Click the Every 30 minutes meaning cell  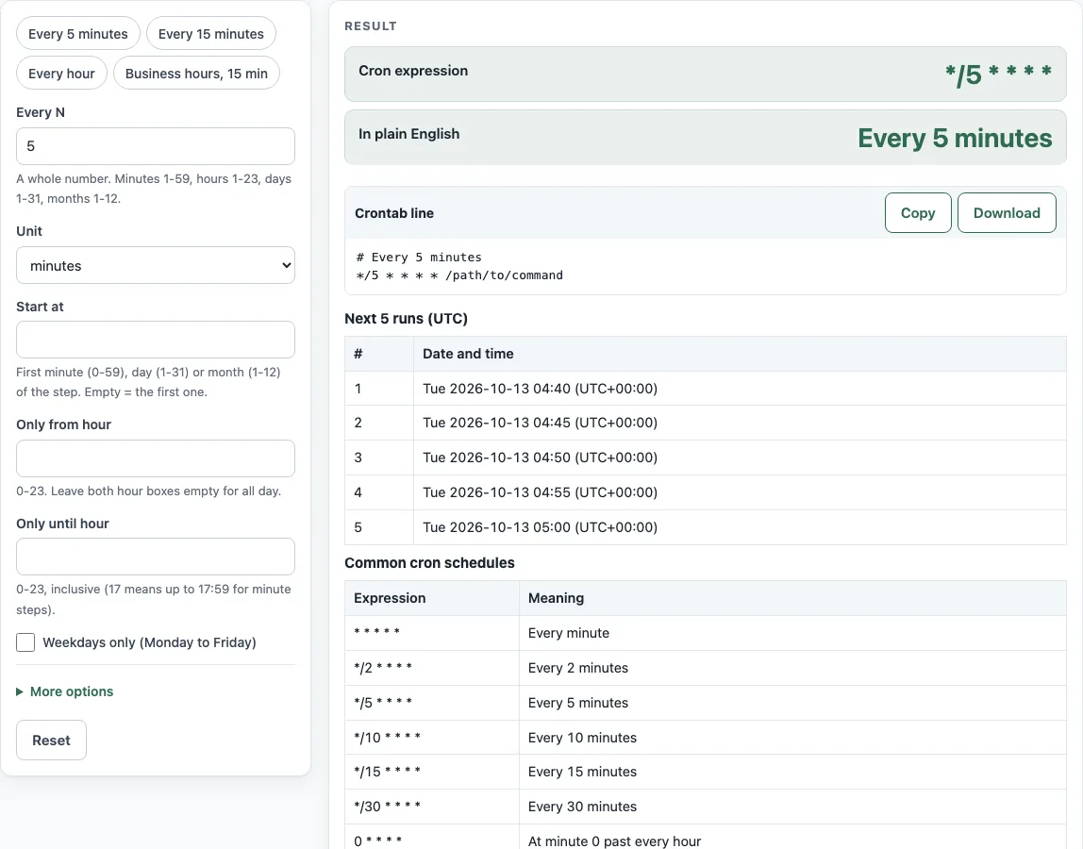click(792, 807)
